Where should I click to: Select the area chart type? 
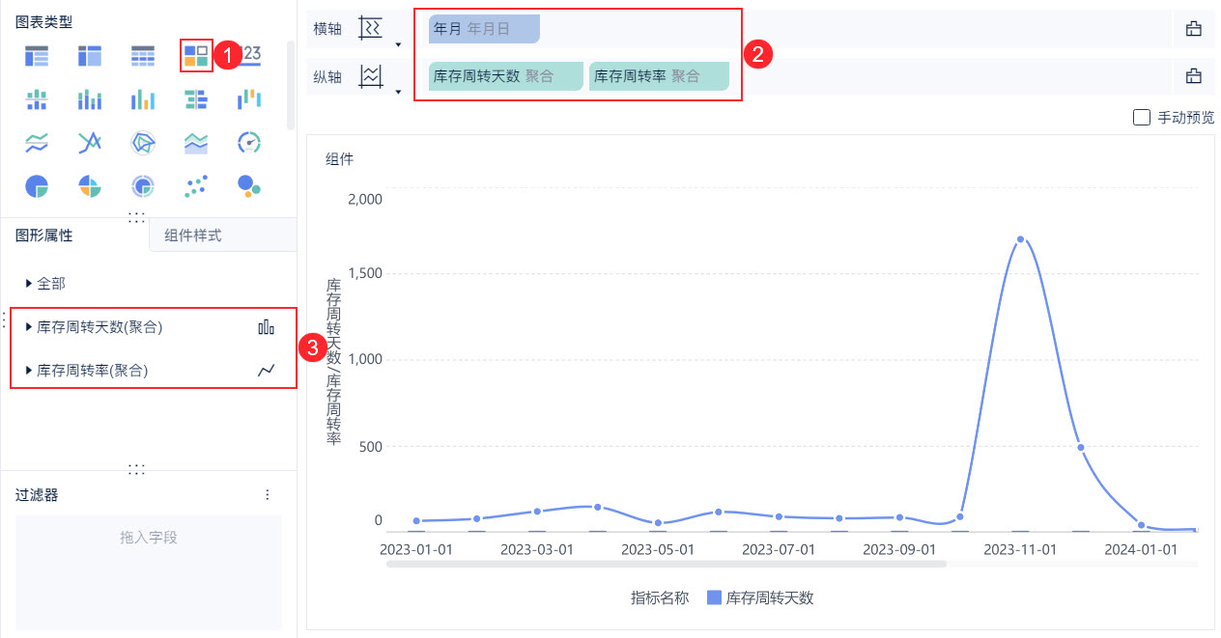[x=196, y=143]
